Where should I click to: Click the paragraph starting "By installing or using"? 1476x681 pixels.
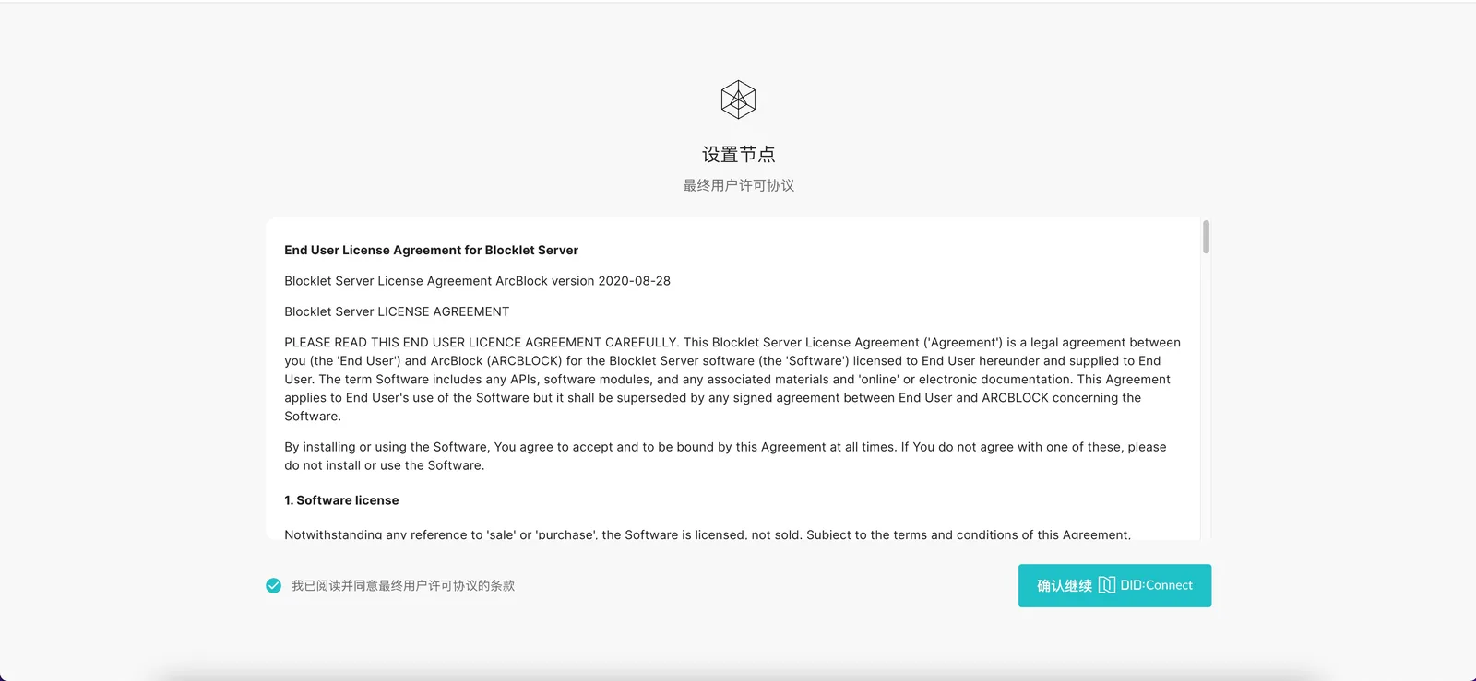725,456
